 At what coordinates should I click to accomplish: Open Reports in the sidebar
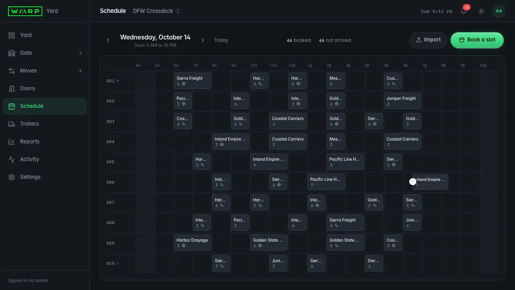point(45,141)
